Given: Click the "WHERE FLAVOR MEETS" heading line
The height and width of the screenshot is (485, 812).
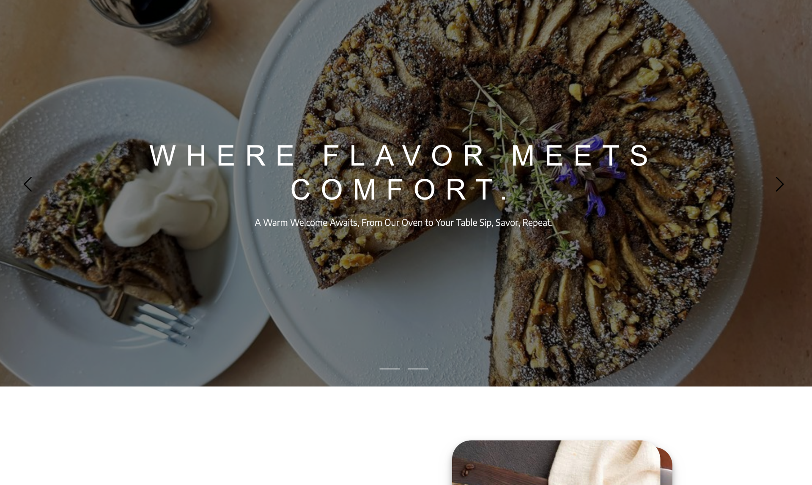Looking at the screenshot, I should [x=400, y=156].
